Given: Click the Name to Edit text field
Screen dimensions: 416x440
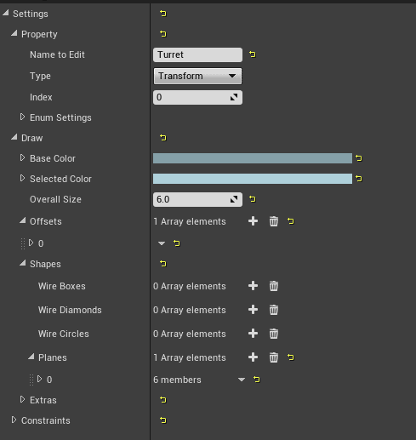Looking at the screenshot, I should click(x=197, y=54).
